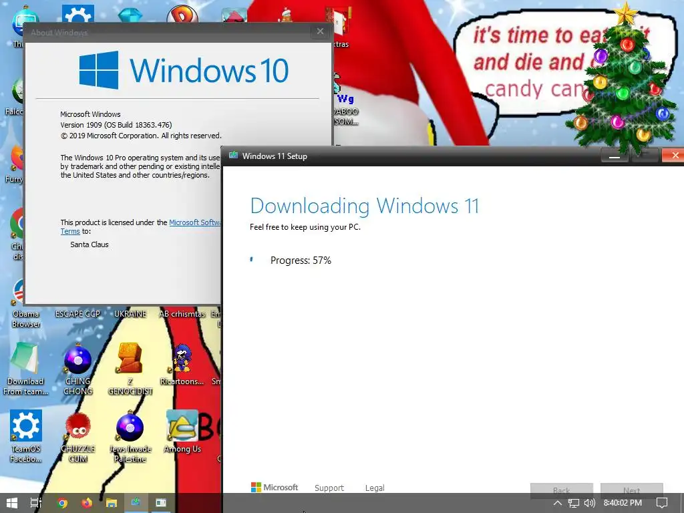Open the Action Center notifications icon
684x513 pixels.
coord(662,503)
